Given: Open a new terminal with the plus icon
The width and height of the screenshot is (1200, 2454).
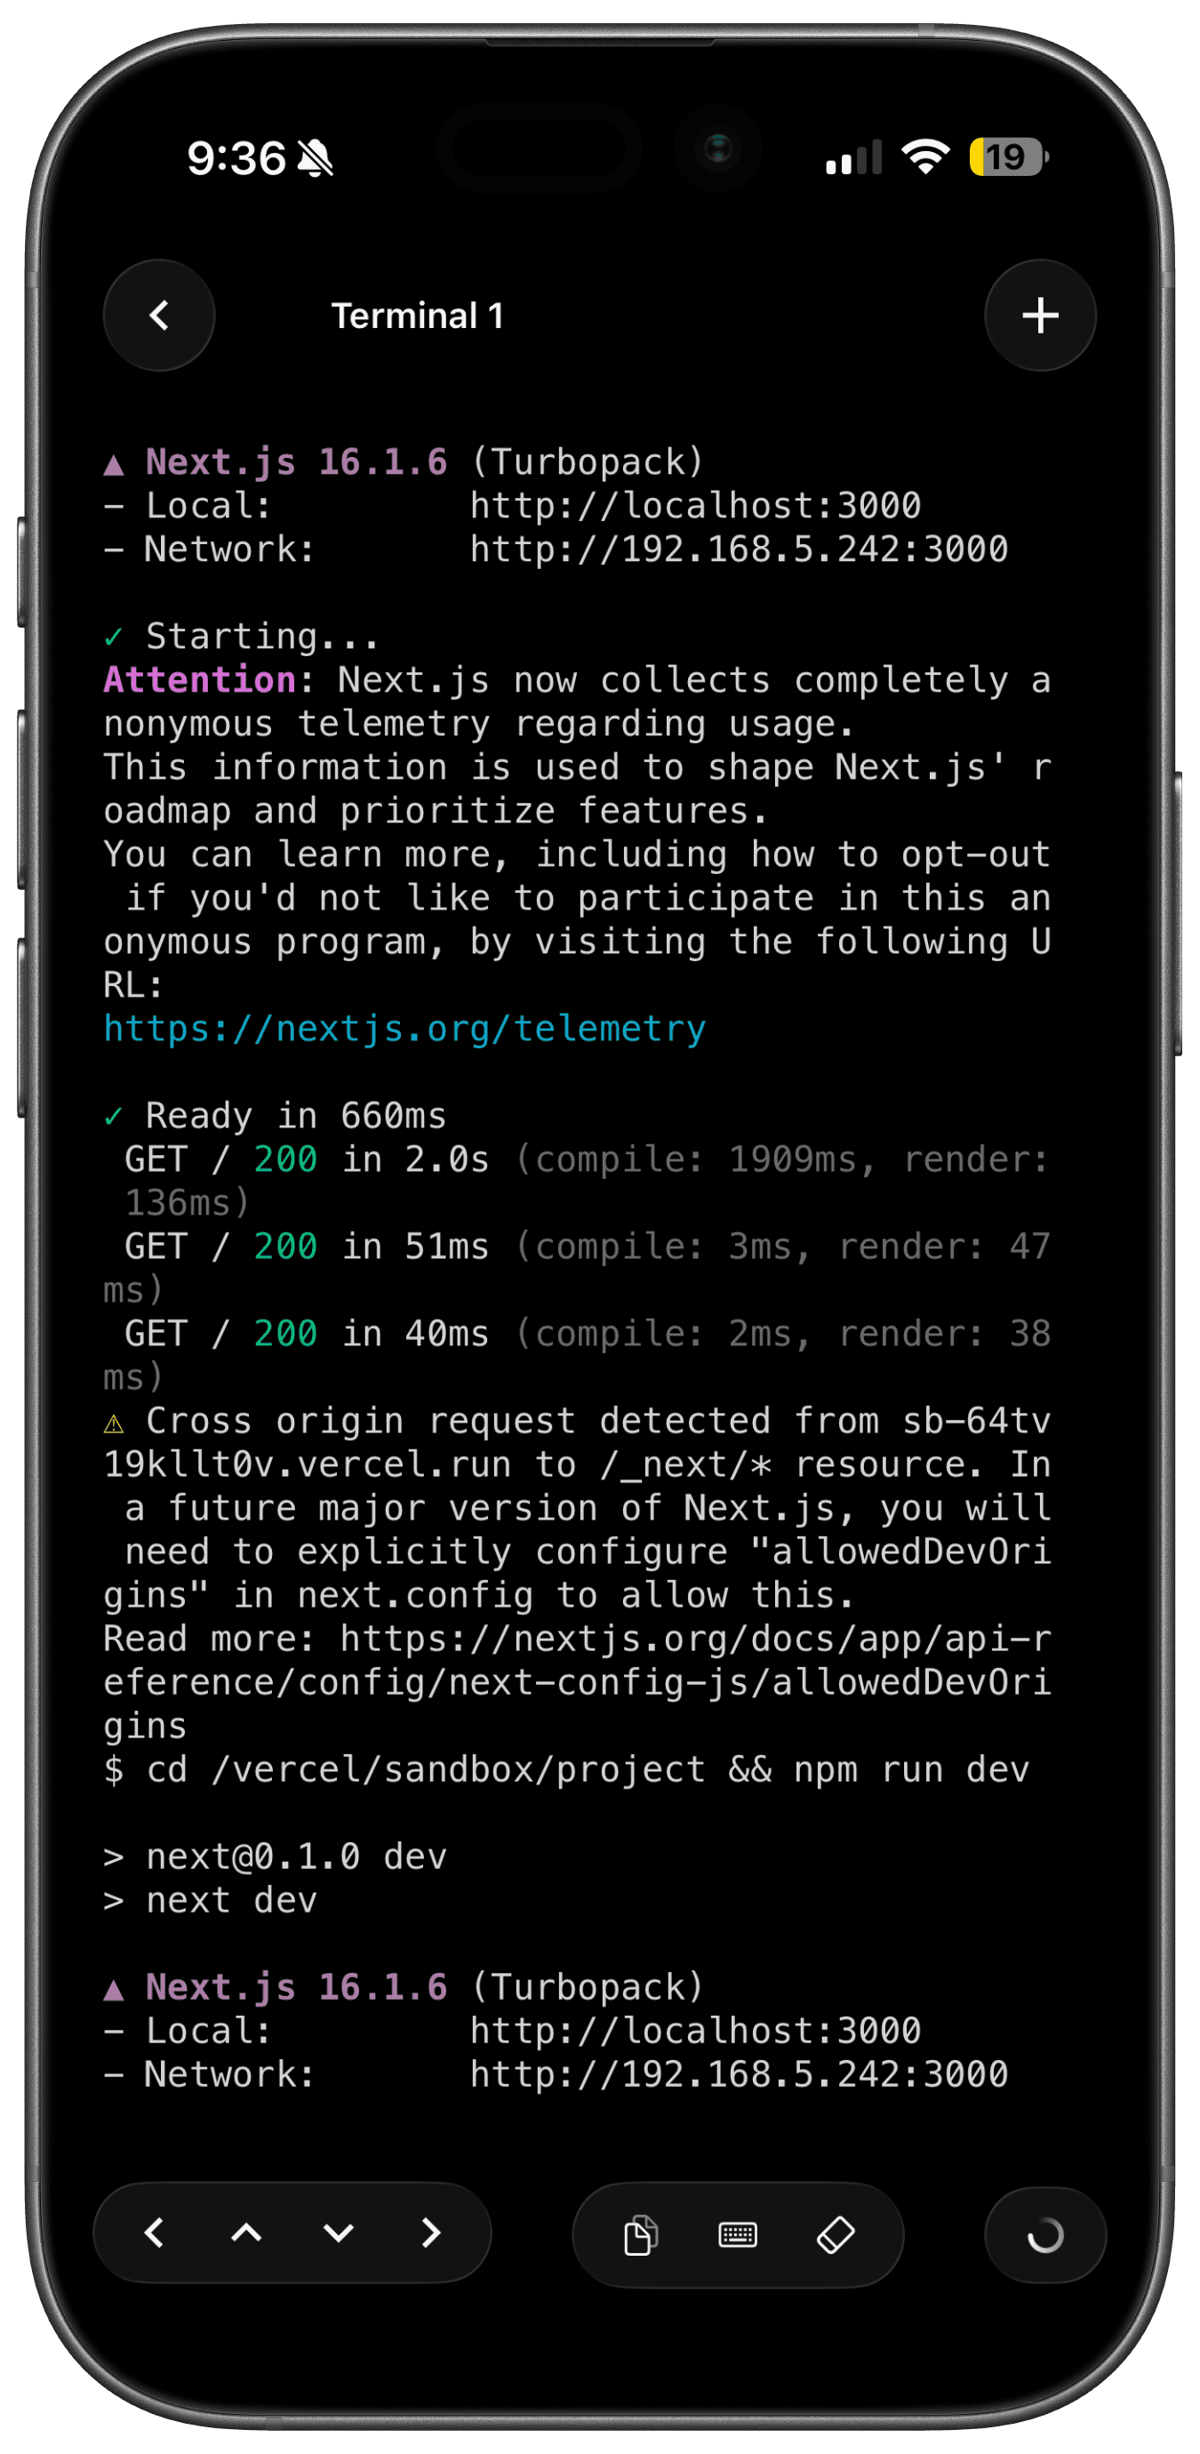Looking at the screenshot, I should (x=1039, y=316).
